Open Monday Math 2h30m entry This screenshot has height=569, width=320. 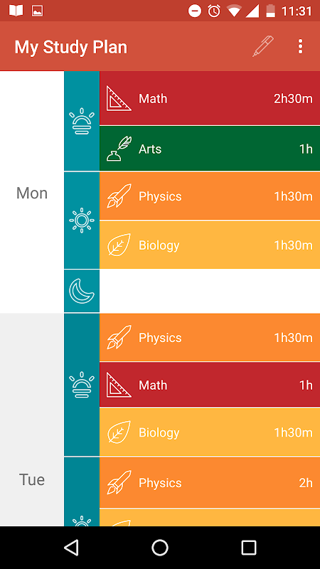pos(210,98)
